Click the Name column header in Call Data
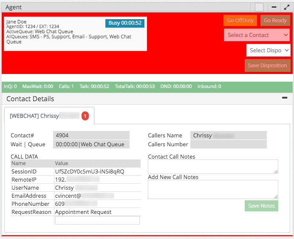The height and width of the screenshot is (239, 294). point(19,163)
